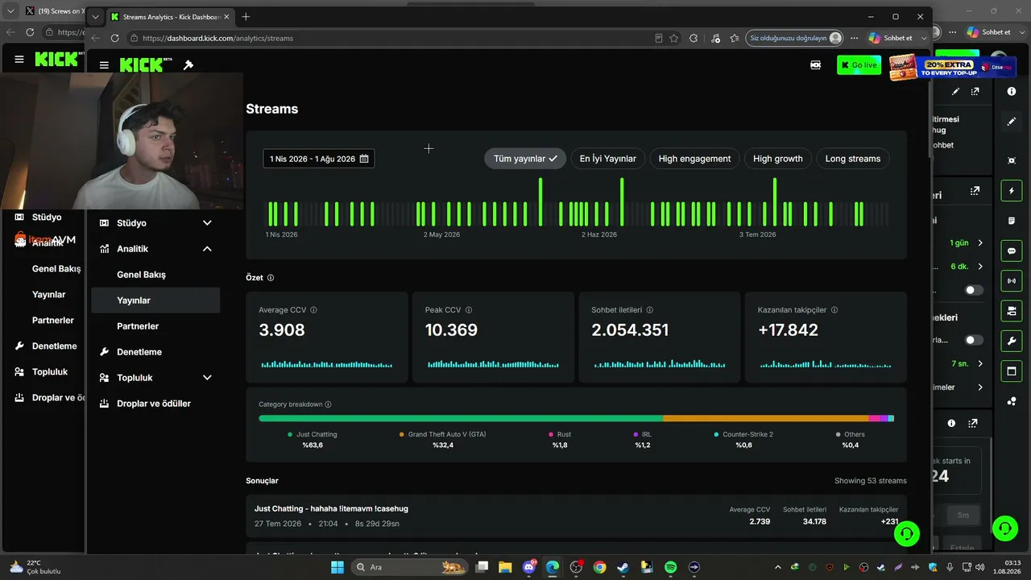
Task: Open the clip icon next to Go live
Action: coord(816,65)
